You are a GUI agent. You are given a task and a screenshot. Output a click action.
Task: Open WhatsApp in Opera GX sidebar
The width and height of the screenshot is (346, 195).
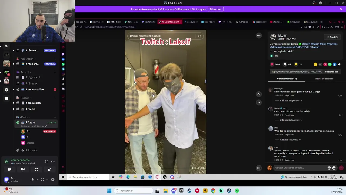coord(63,64)
